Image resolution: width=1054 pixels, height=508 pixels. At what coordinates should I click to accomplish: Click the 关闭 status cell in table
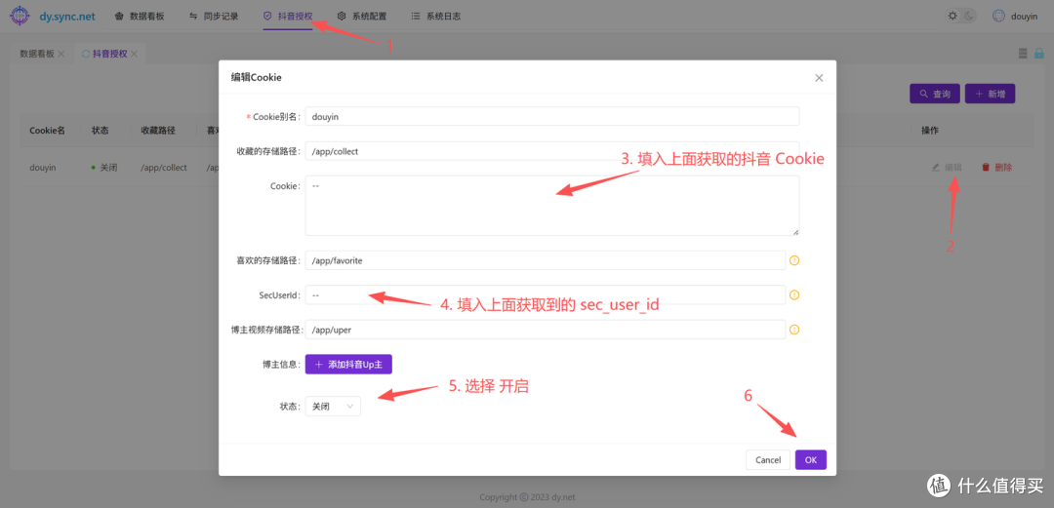104,168
